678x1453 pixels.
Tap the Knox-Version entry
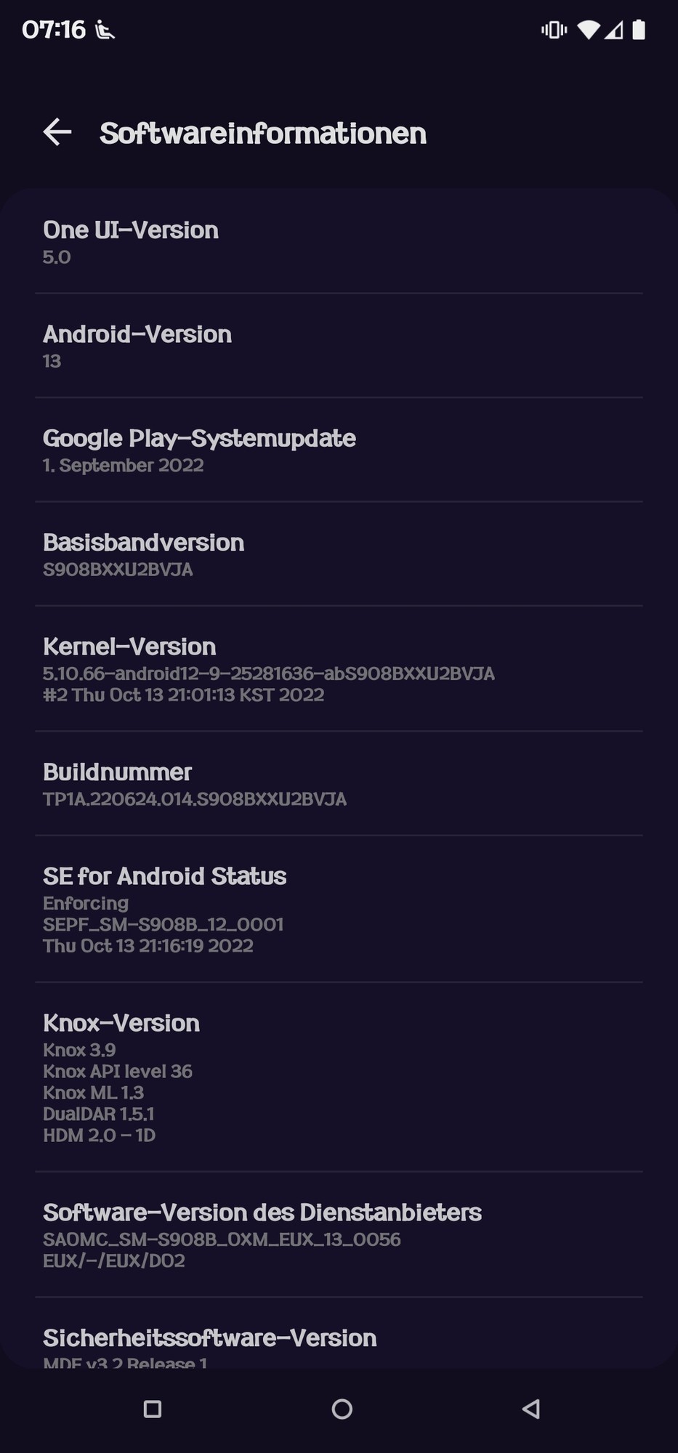(339, 1077)
